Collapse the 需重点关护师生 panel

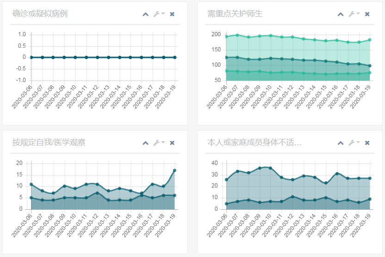341,14
